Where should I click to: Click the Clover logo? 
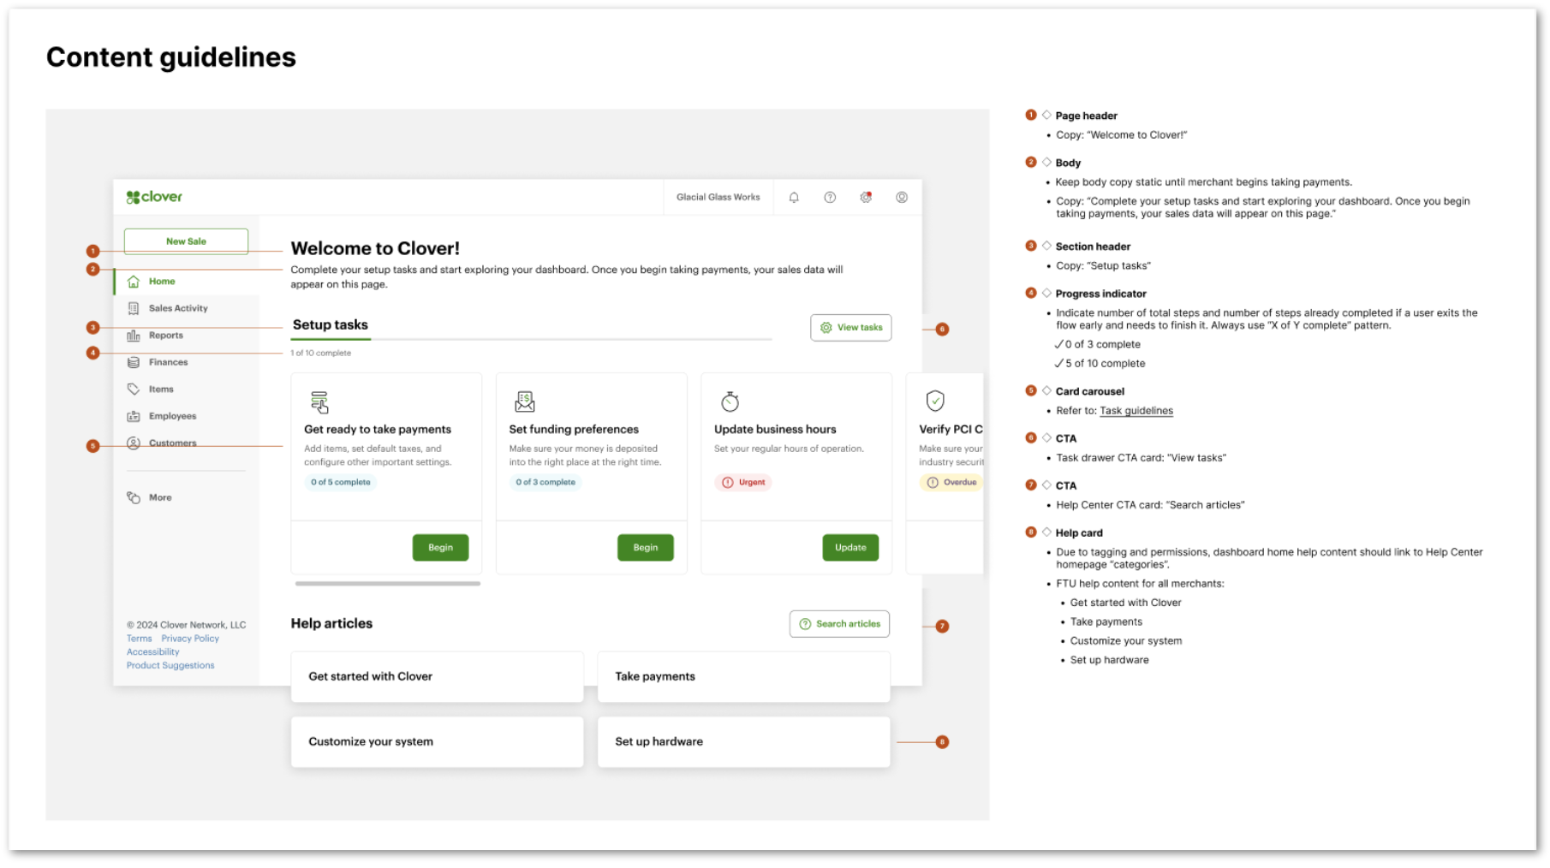(x=154, y=197)
